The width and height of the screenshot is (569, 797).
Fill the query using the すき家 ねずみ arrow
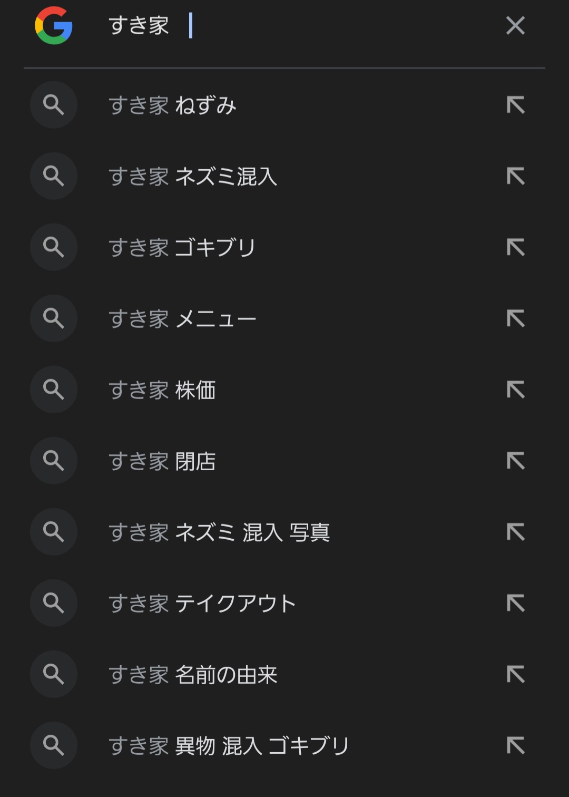(515, 105)
